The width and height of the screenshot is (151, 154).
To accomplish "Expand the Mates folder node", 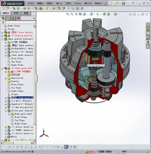I will pyautogui.click(x=6, y=137).
